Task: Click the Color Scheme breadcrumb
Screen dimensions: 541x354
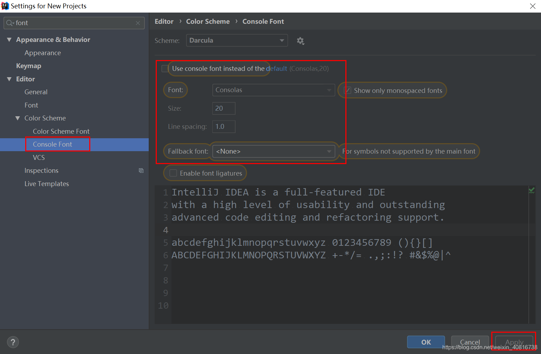Action: click(x=208, y=22)
